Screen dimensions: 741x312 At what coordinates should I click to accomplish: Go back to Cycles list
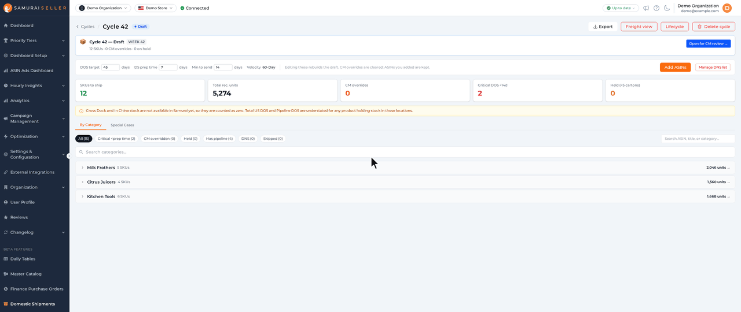[85, 27]
